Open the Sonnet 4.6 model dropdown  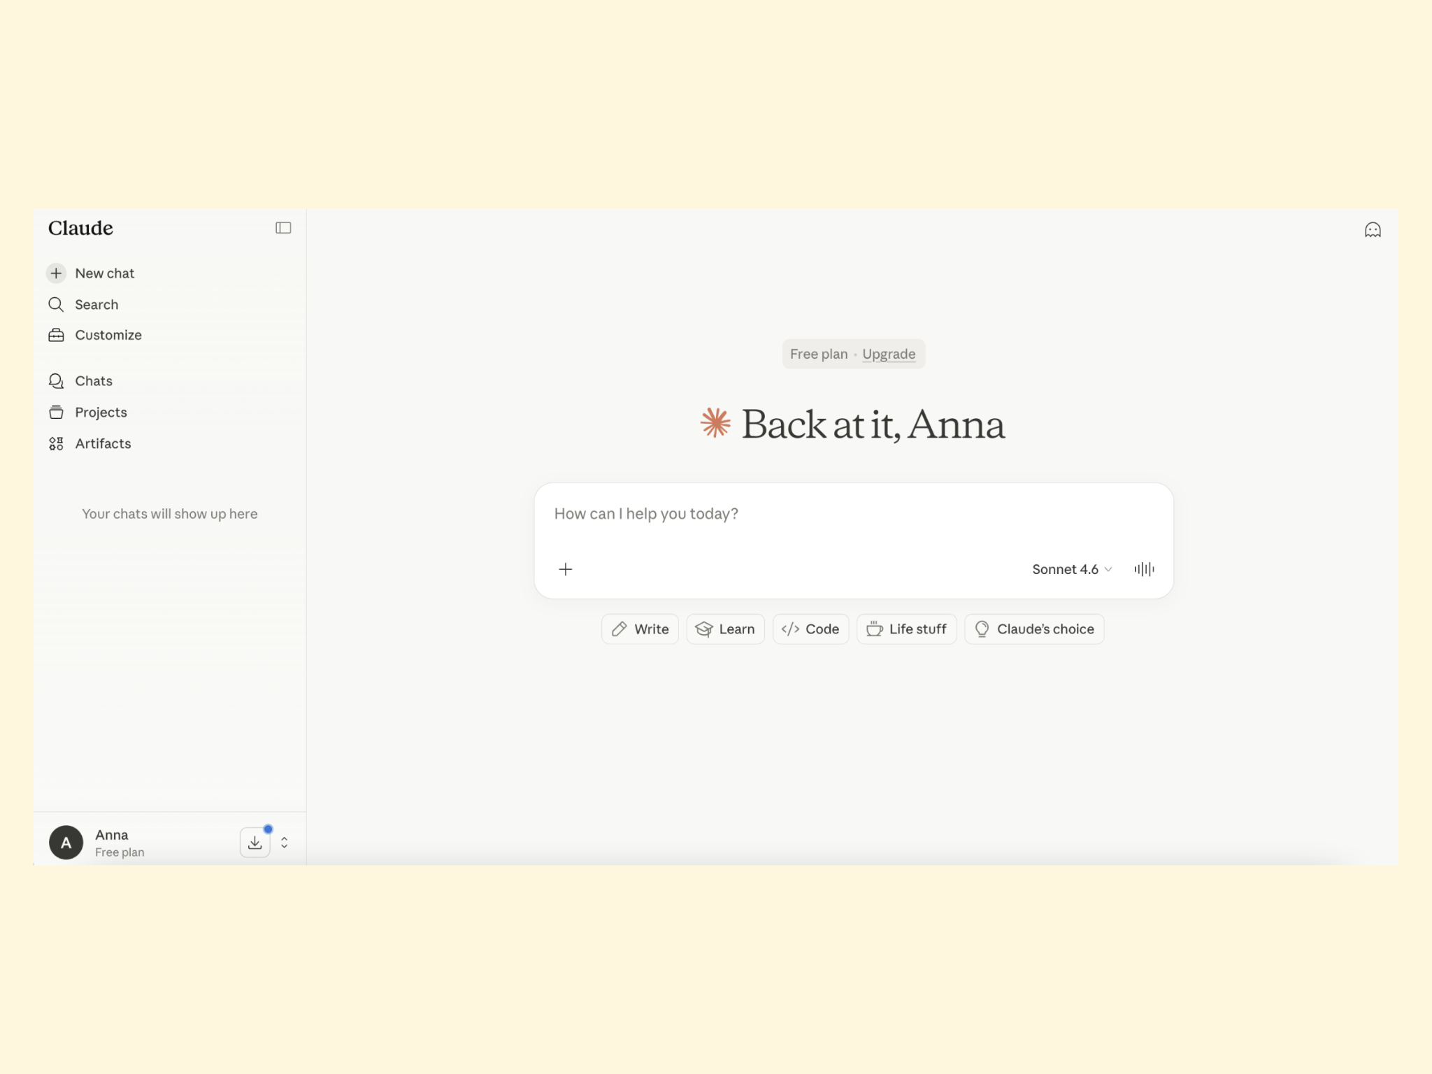(x=1071, y=569)
